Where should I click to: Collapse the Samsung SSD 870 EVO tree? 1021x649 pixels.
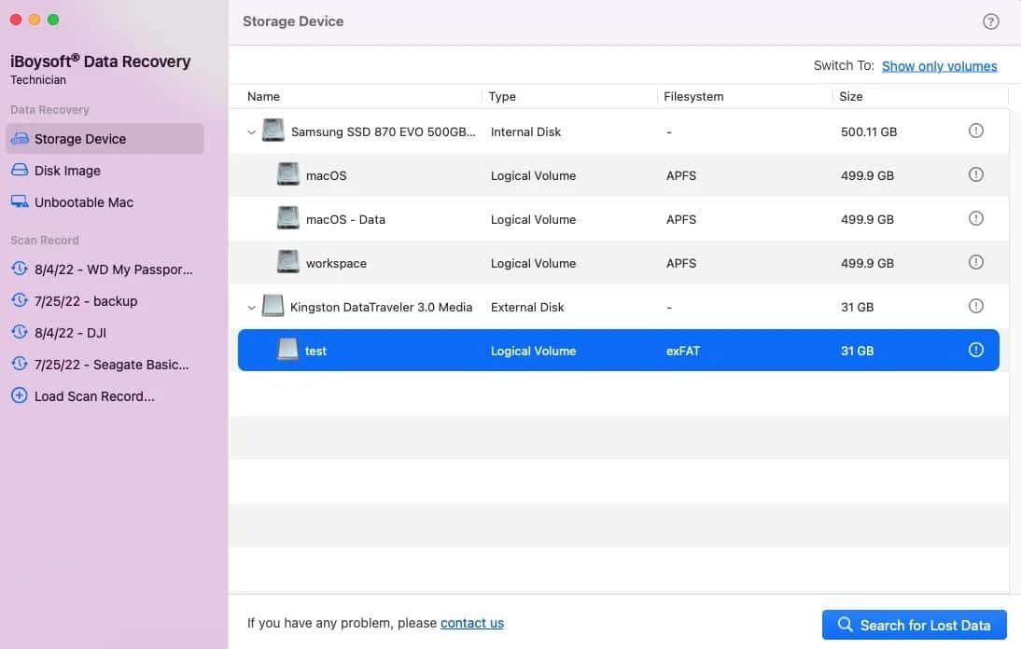point(251,132)
